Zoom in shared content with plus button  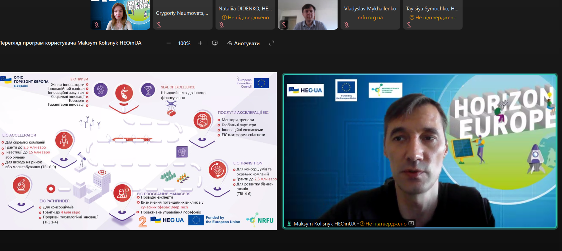pos(200,43)
